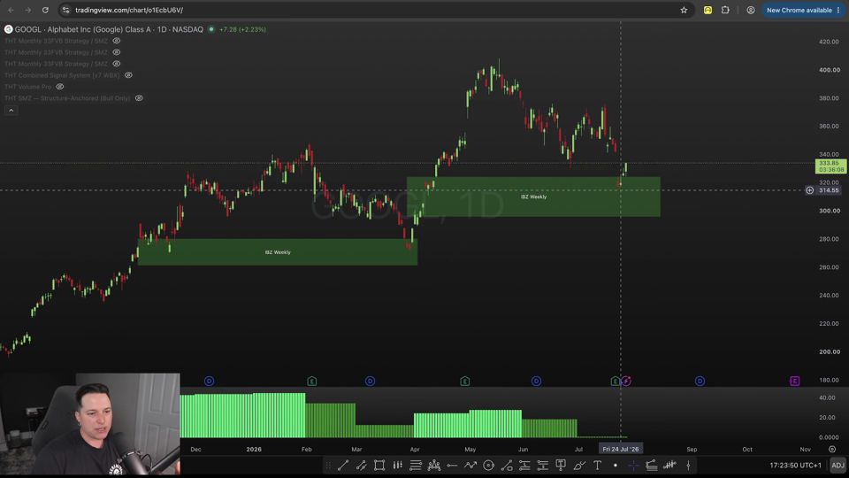Click the lightning event marker in July
849x478 pixels.
pos(626,381)
